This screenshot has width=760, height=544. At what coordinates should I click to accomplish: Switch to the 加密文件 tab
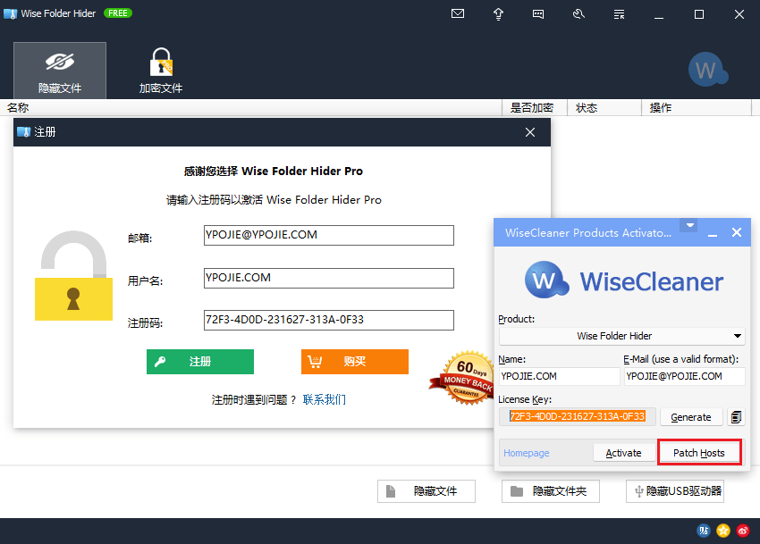click(x=161, y=70)
